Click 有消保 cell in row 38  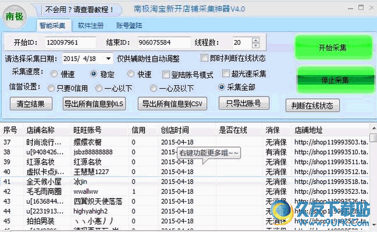[x=276, y=152]
